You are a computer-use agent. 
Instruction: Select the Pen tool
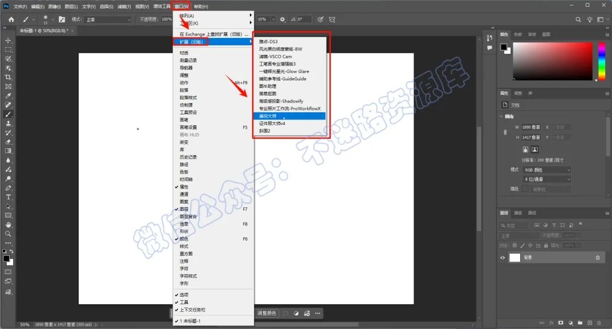click(x=8, y=188)
